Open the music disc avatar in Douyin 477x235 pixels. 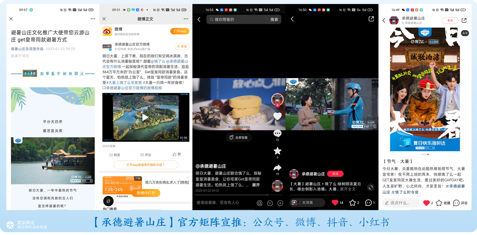[x=277, y=186]
